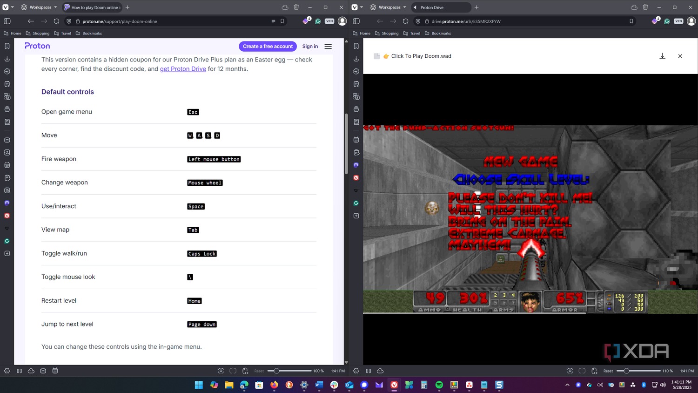Viewport: 698px width, 393px height.
Task: Select the Proton Drive tab
Action: [x=441, y=7]
